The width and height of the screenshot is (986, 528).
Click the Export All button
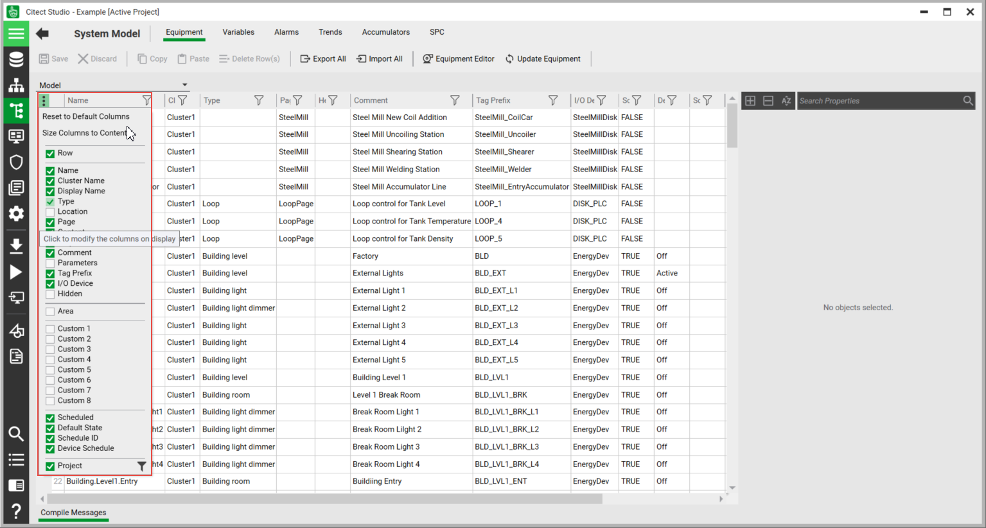coord(323,58)
